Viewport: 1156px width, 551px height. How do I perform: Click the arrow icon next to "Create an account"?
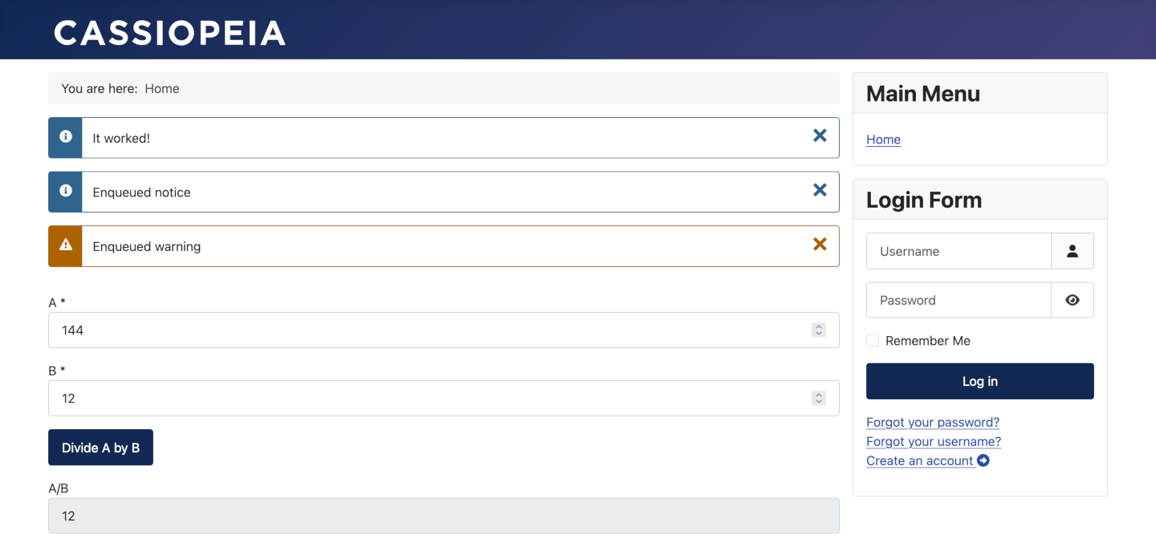983,460
